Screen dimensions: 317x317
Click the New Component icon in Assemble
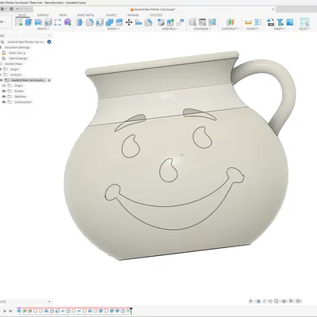(x=170, y=22)
